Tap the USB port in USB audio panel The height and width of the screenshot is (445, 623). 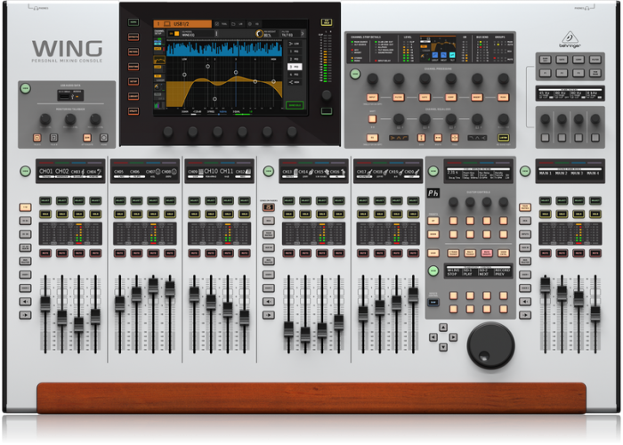pyautogui.click(x=65, y=96)
